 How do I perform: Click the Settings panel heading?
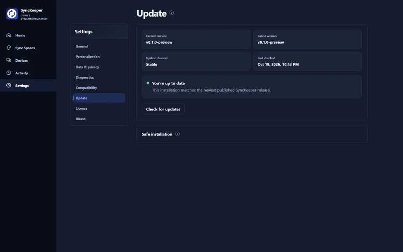tap(84, 31)
